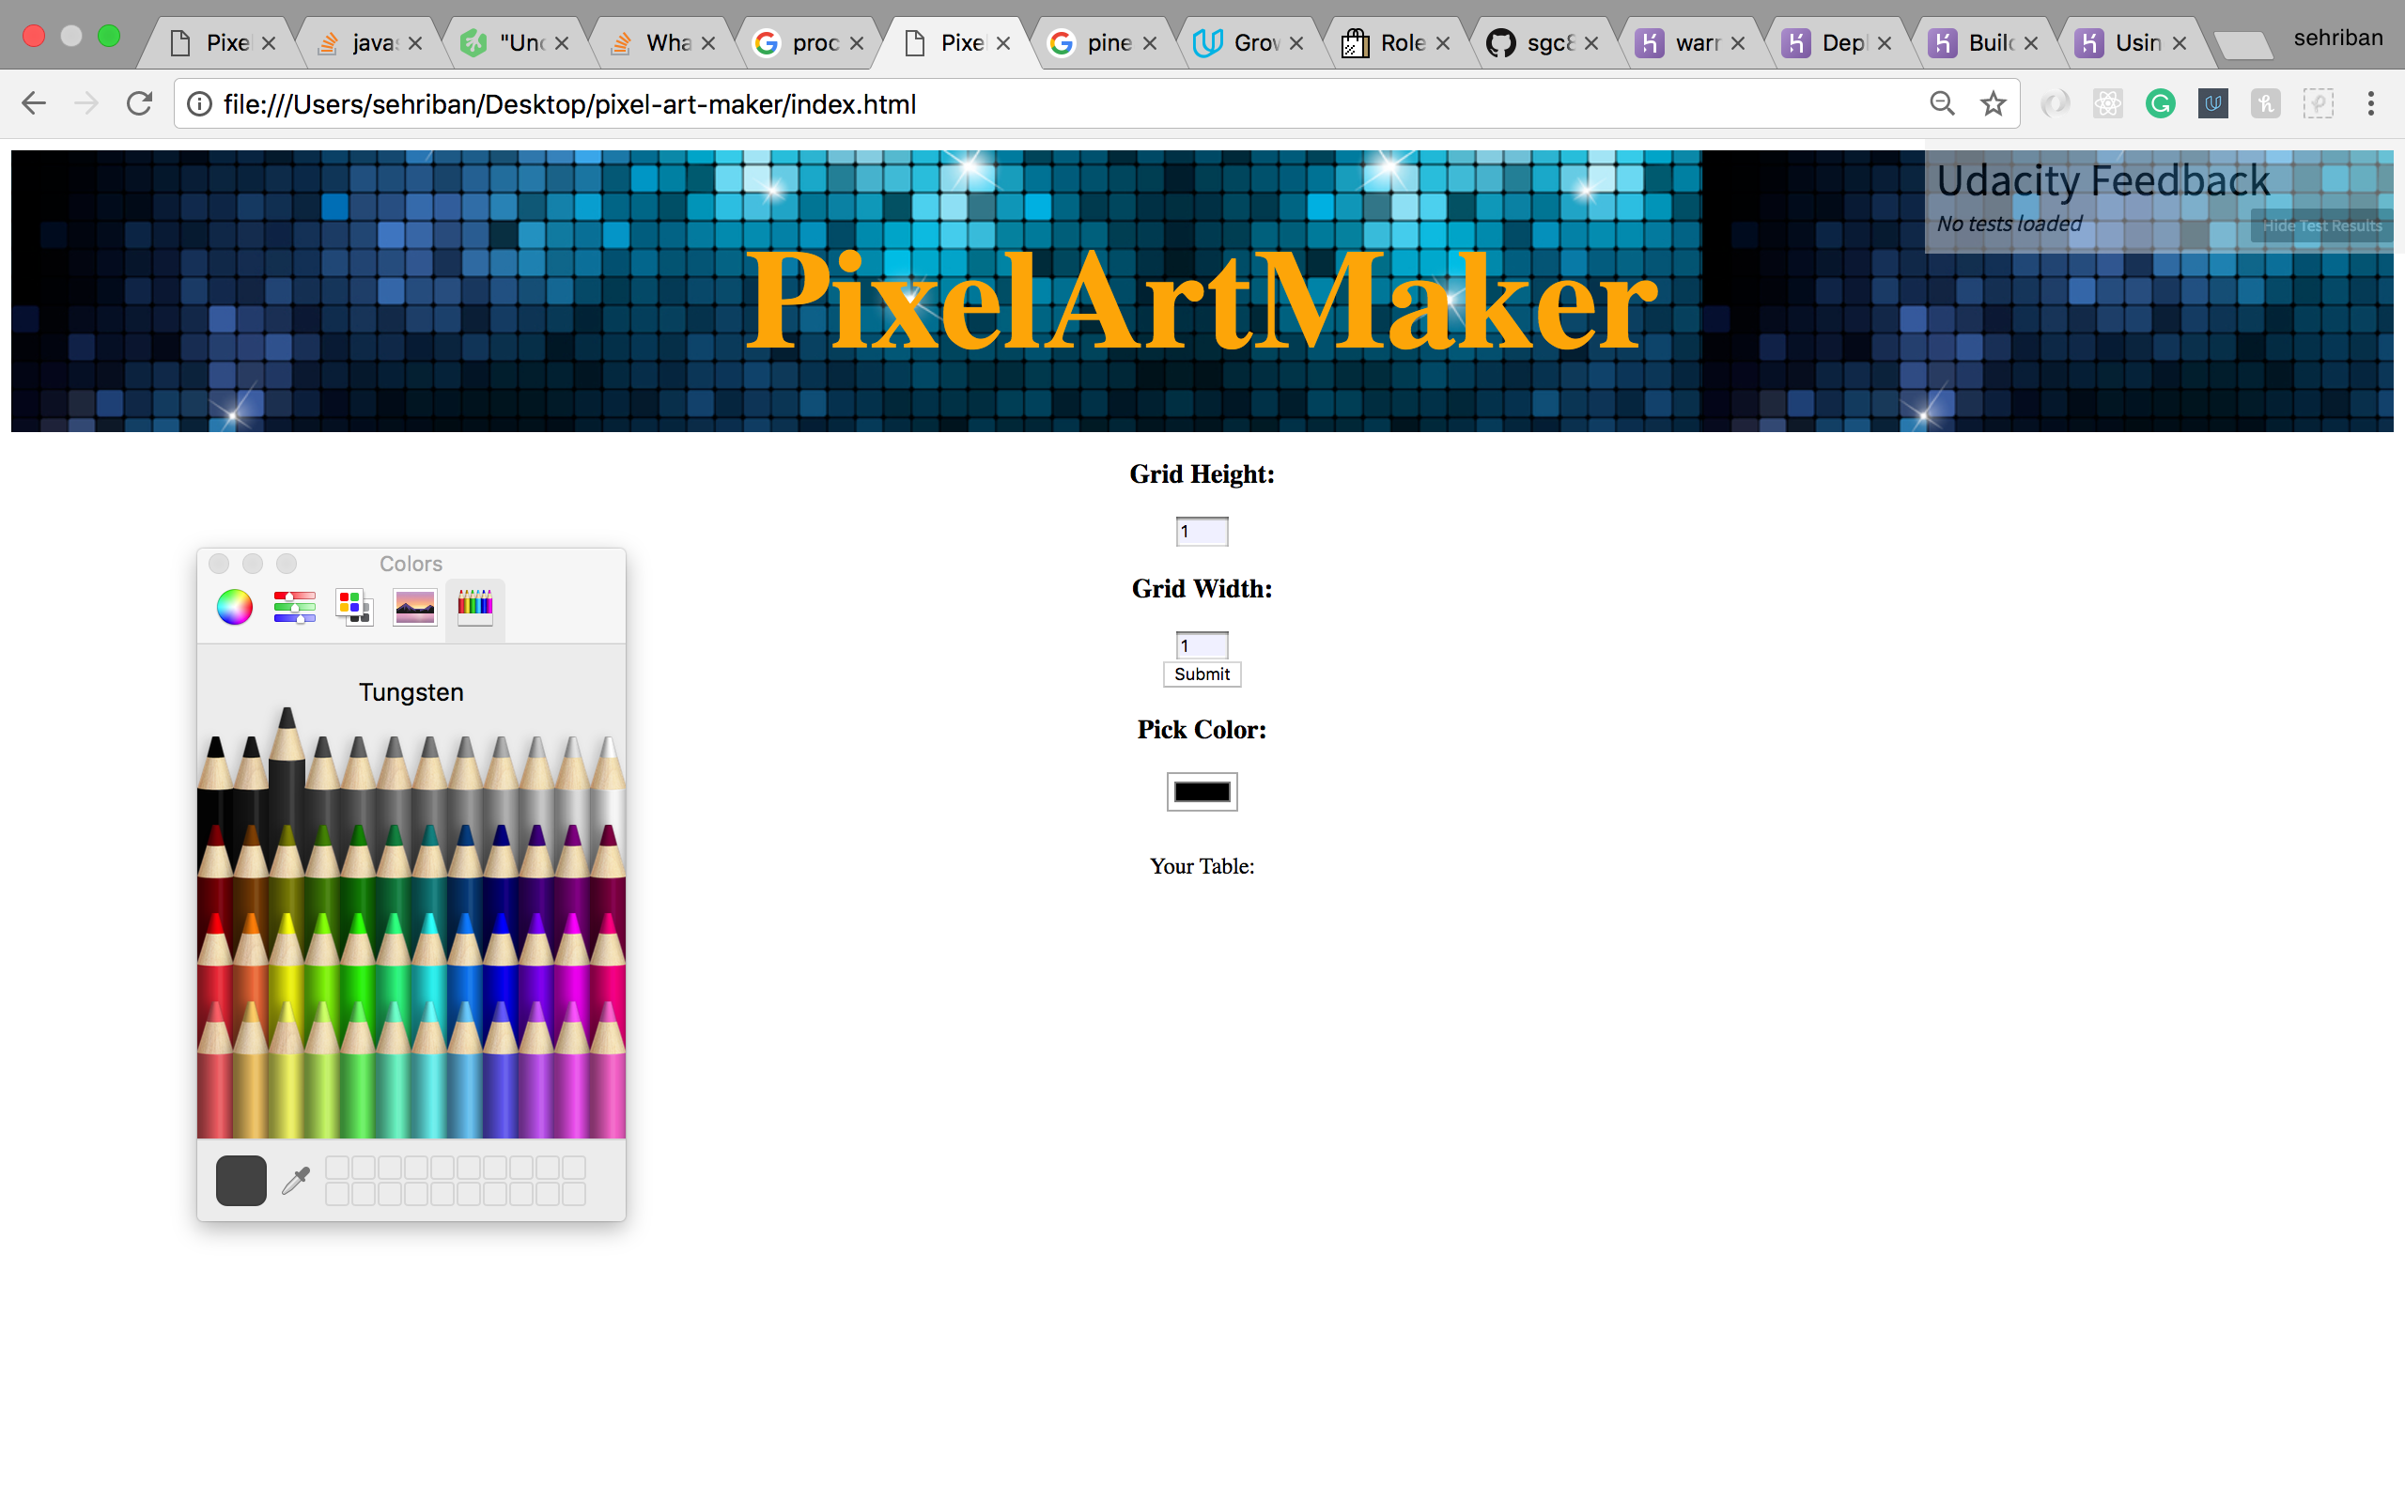Choose the pencils picker mode
Viewport: 2405px width, 1503px height.
point(475,607)
